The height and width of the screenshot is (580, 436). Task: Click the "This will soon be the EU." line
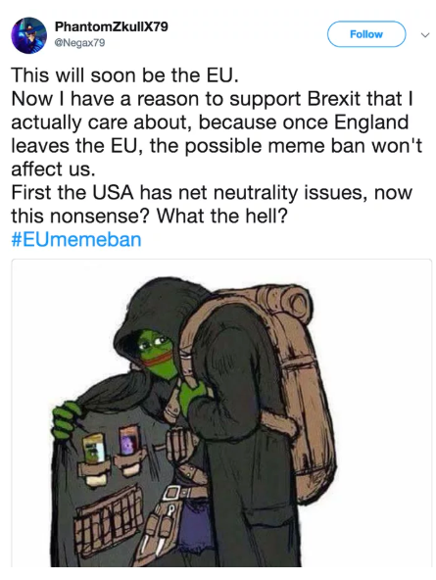(x=125, y=75)
